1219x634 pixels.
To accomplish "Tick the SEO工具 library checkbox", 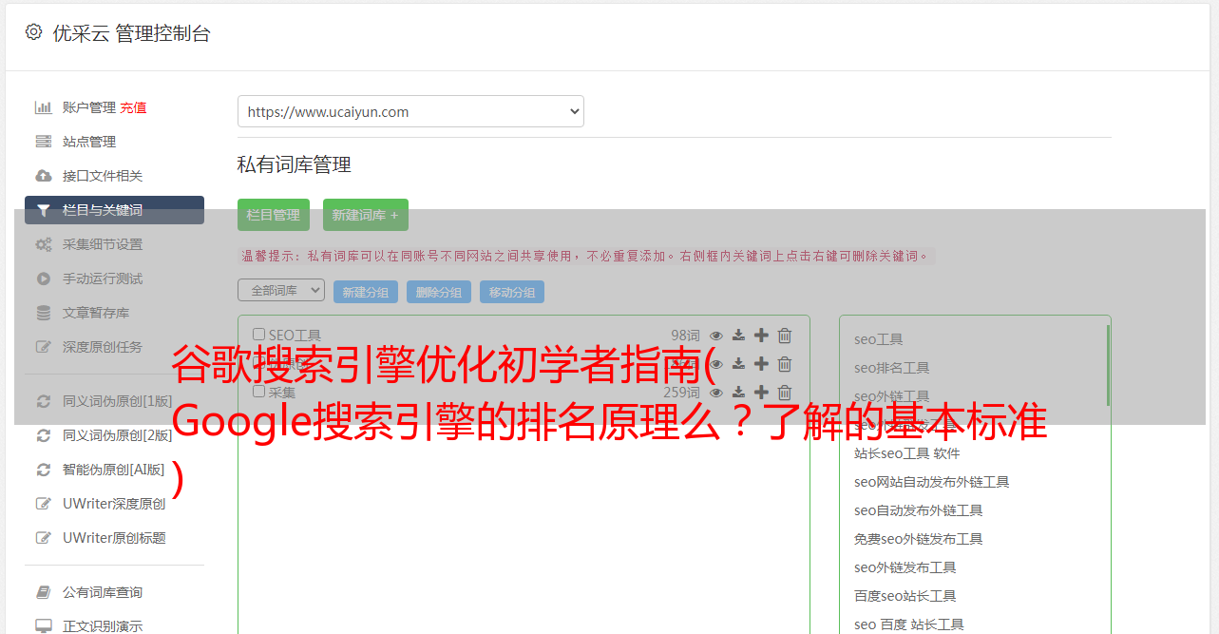I will [x=259, y=335].
